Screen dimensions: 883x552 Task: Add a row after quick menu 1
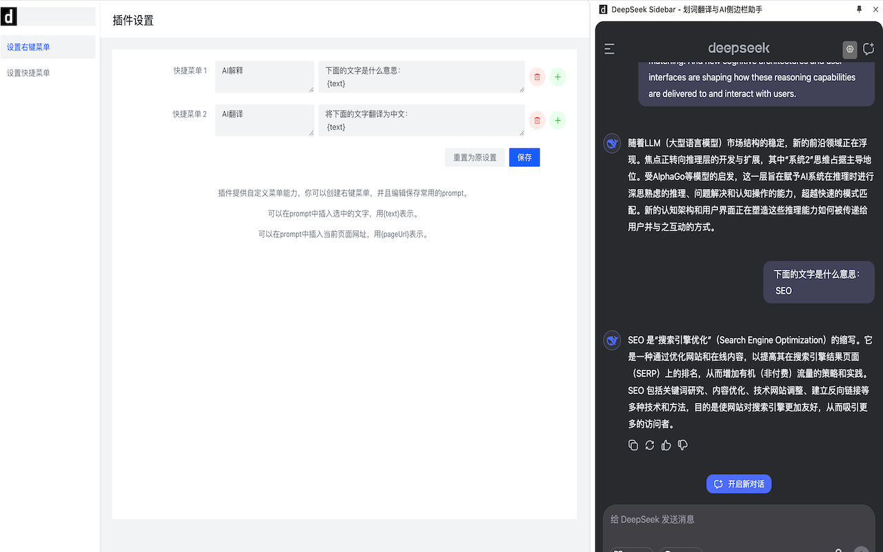[x=558, y=77]
